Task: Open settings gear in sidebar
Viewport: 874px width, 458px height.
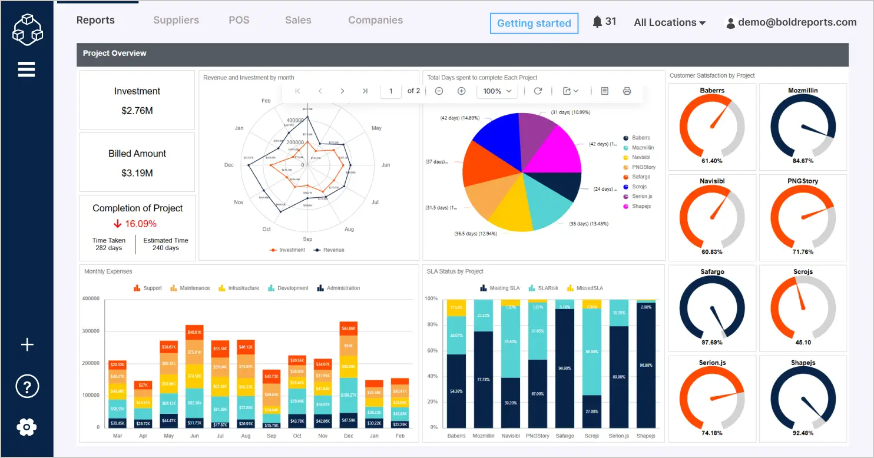Action: (x=27, y=427)
